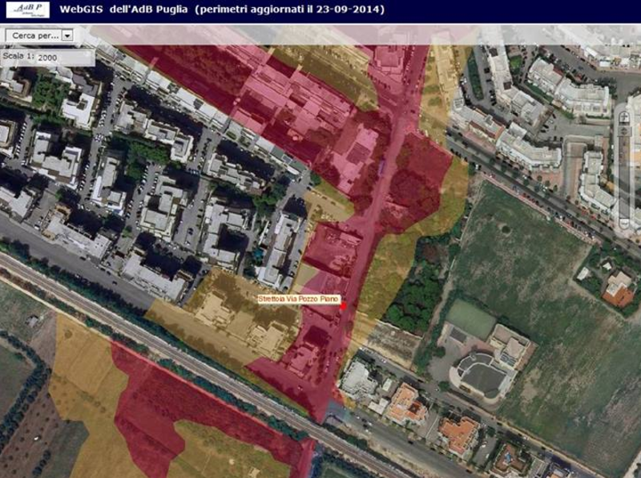Zoom in with the plus button
Viewport: 641px width, 478px height.
pyautogui.click(x=624, y=117)
